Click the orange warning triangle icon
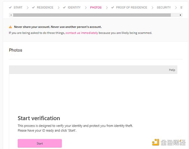Screen dimensions: 189x149 click(10, 27)
